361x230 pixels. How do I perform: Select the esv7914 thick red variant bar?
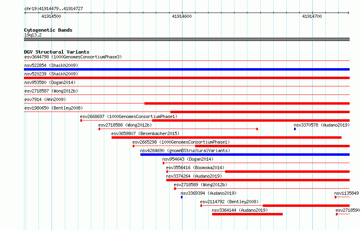pos(247,103)
